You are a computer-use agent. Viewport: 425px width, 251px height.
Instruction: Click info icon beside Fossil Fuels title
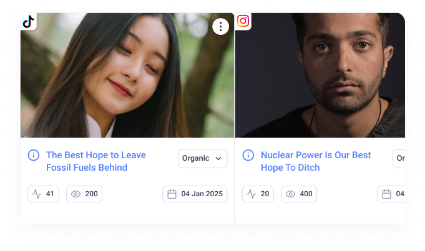pos(34,155)
